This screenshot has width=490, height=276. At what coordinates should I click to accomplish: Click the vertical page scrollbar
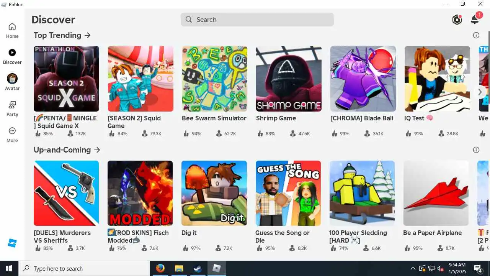click(x=488, y=67)
